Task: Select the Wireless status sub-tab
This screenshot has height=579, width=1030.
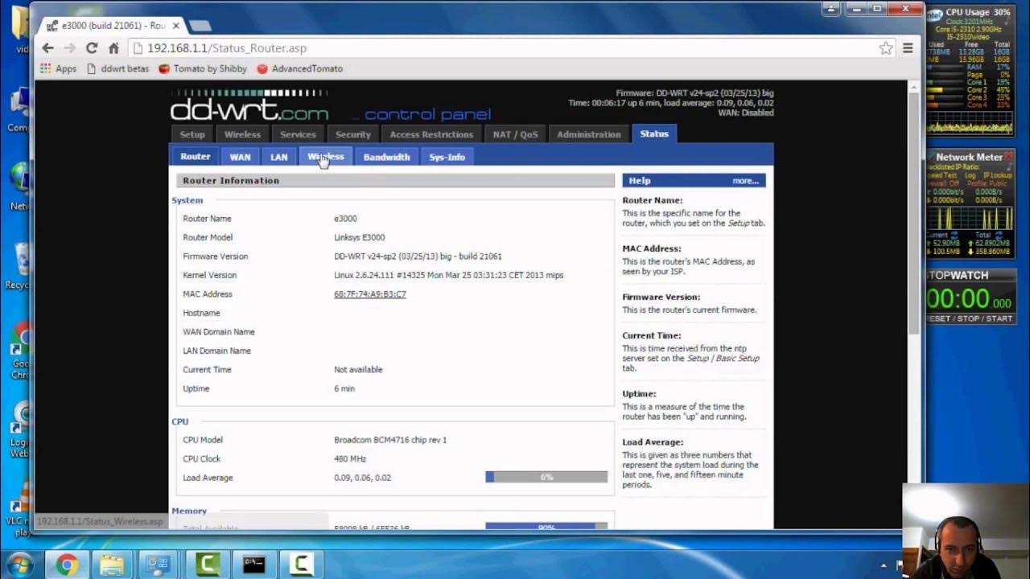Action: [x=326, y=157]
